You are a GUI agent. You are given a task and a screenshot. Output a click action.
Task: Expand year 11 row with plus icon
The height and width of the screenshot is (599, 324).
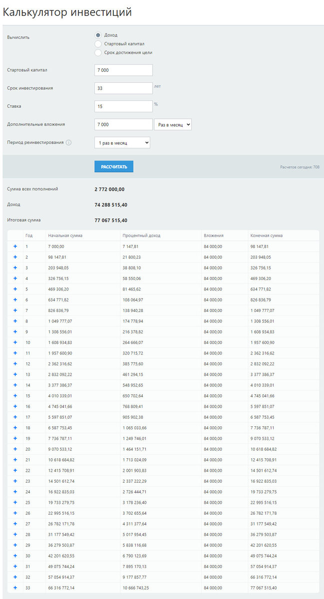[x=15, y=353]
